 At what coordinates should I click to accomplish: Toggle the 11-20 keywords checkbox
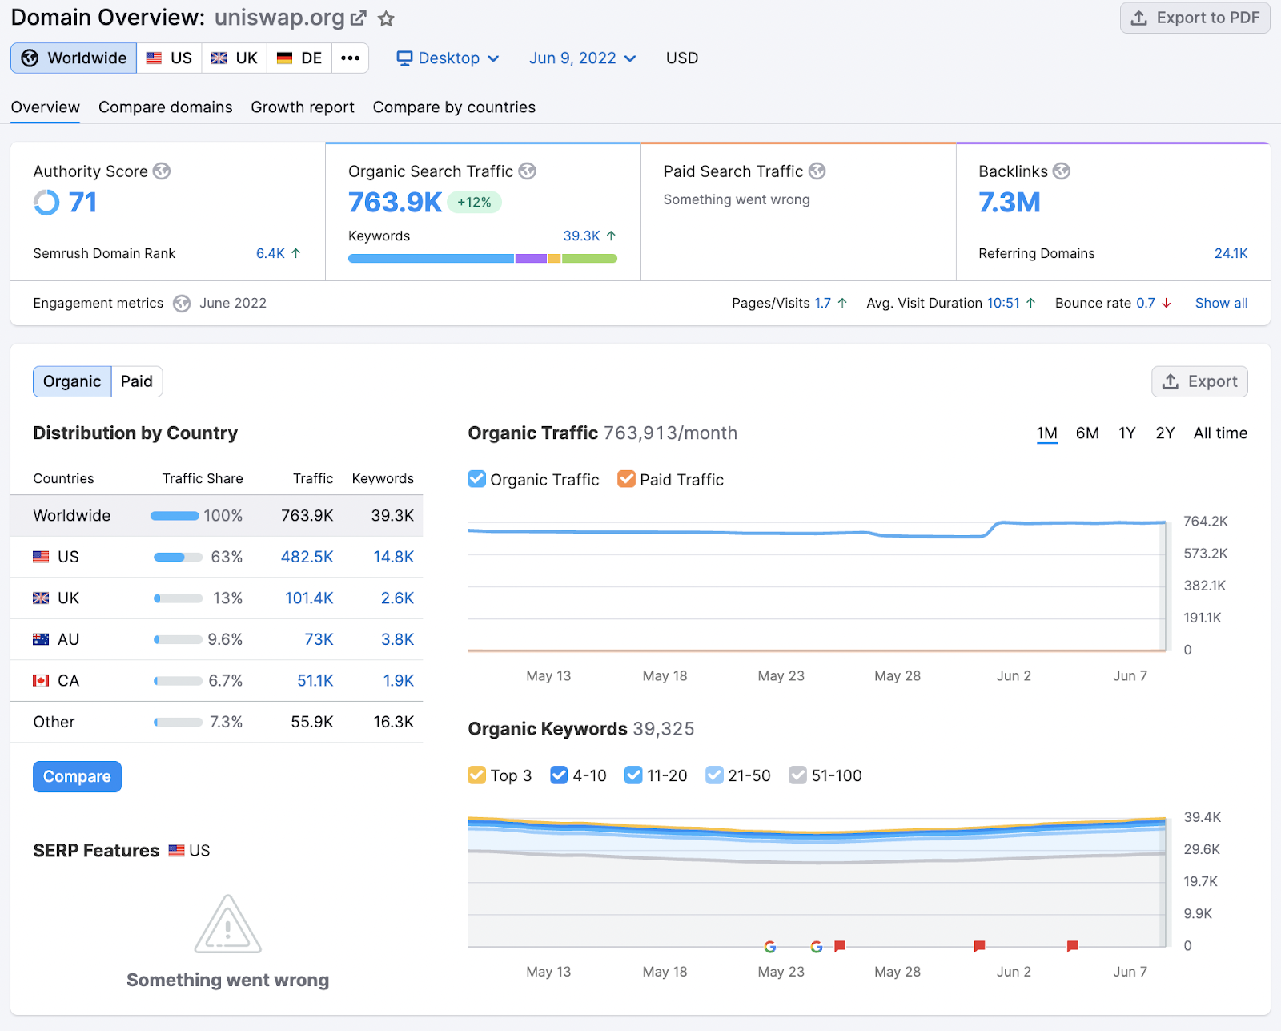[x=634, y=775]
